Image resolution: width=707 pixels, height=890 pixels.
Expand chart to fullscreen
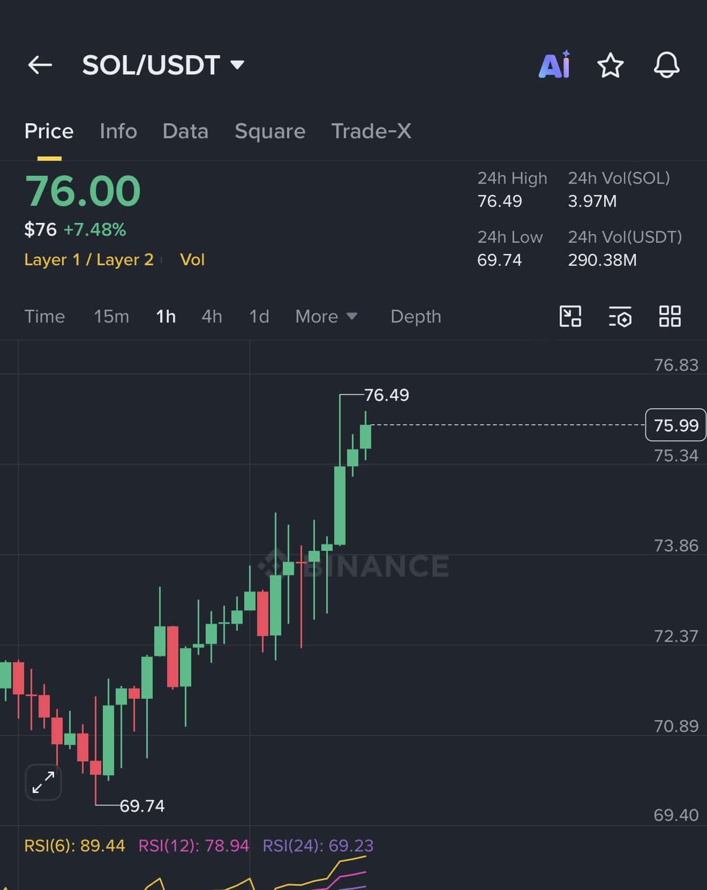[43, 782]
